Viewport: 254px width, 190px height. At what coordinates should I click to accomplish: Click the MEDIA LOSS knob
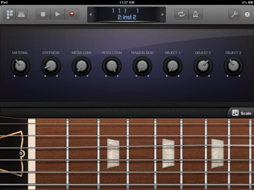click(81, 65)
